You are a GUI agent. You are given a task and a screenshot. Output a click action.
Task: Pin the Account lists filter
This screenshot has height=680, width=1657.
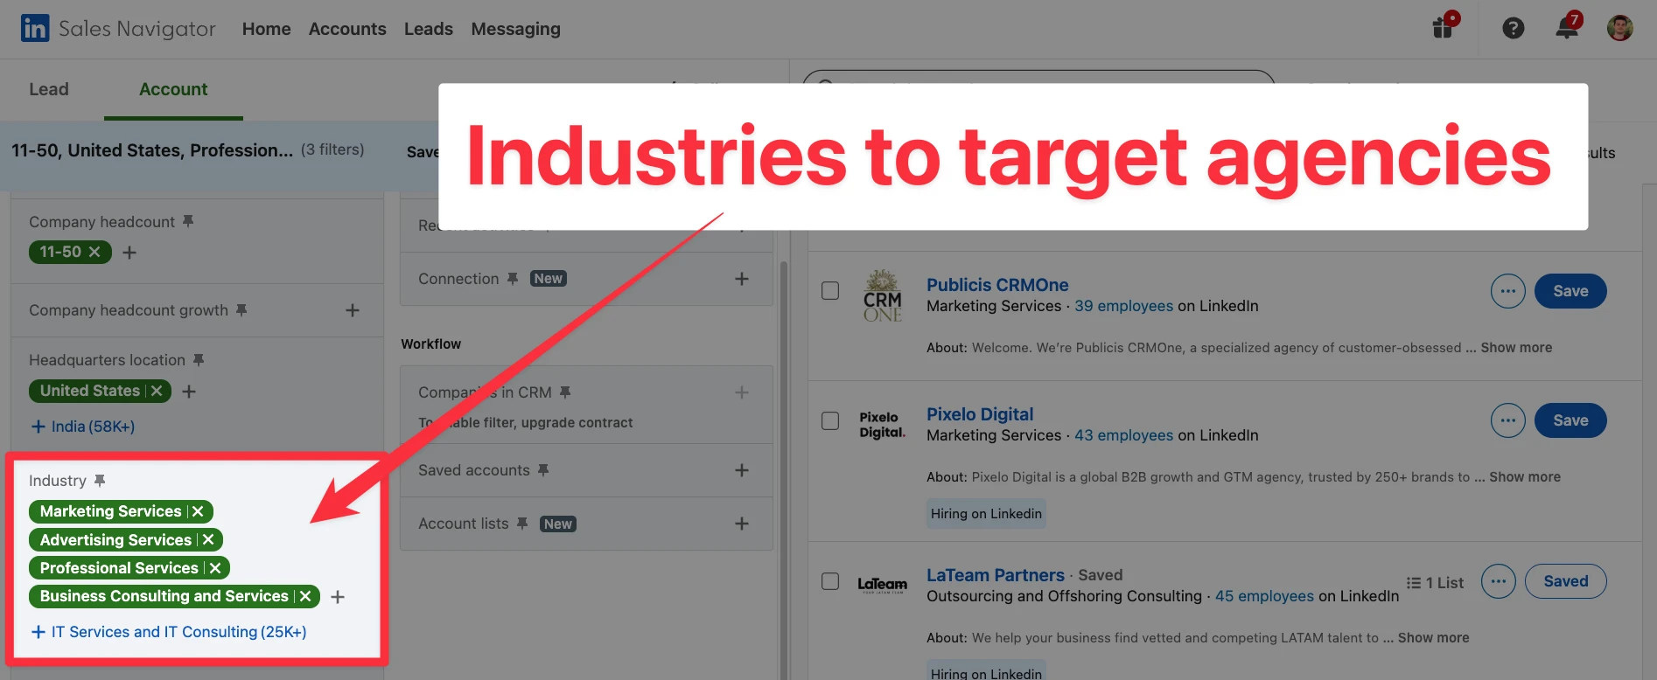pos(522,523)
